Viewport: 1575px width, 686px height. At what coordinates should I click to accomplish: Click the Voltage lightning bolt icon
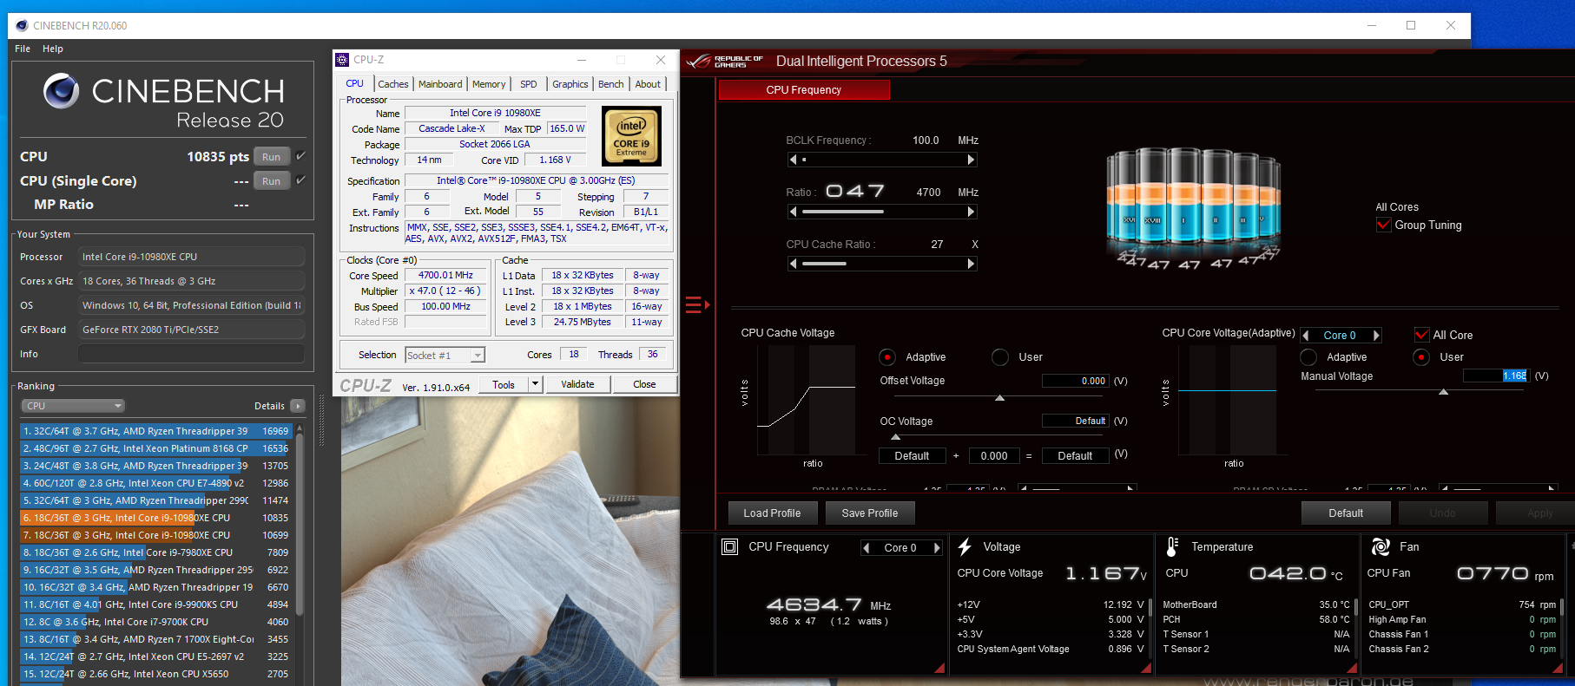pyautogui.click(x=965, y=546)
